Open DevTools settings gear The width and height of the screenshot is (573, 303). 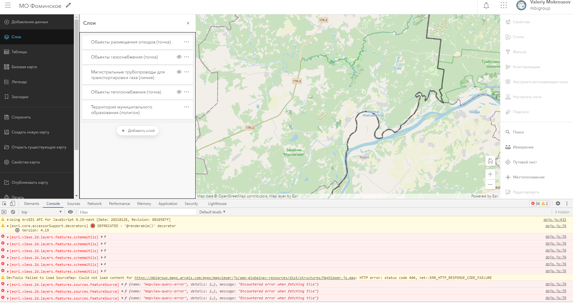pyautogui.click(x=558, y=203)
